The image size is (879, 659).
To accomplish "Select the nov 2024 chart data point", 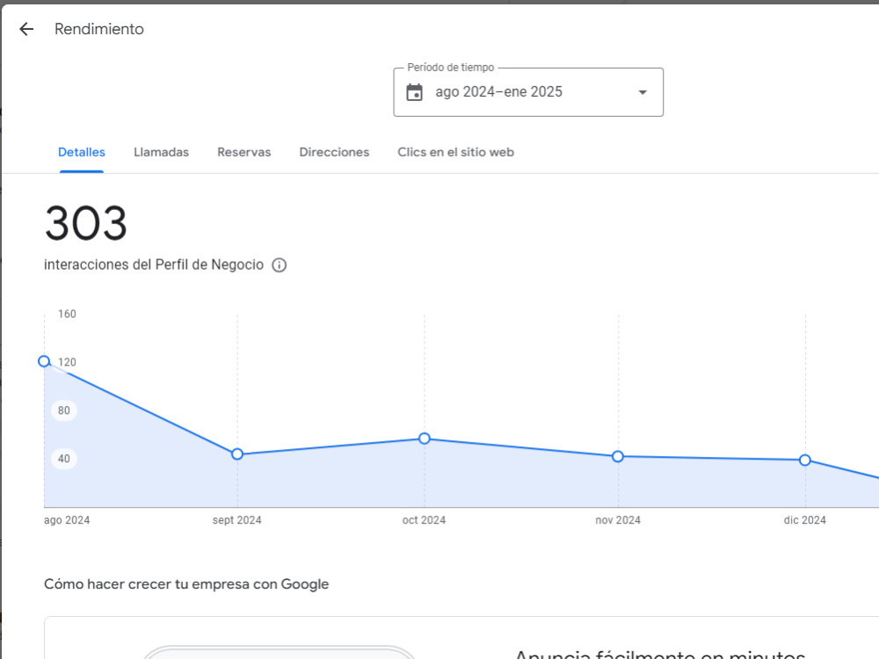I will 618,457.
